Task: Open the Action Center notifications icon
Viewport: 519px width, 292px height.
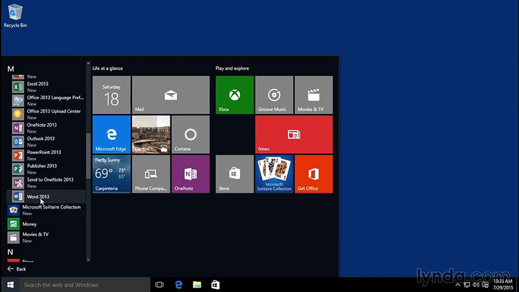Action: click(485, 285)
